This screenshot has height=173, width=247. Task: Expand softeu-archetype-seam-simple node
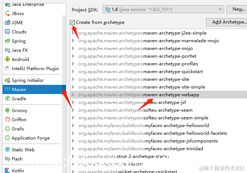click(x=73, y=118)
